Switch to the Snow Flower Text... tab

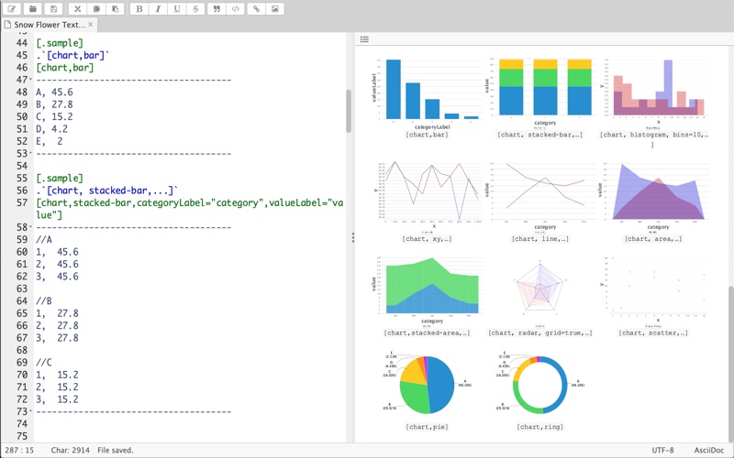coord(50,25)
